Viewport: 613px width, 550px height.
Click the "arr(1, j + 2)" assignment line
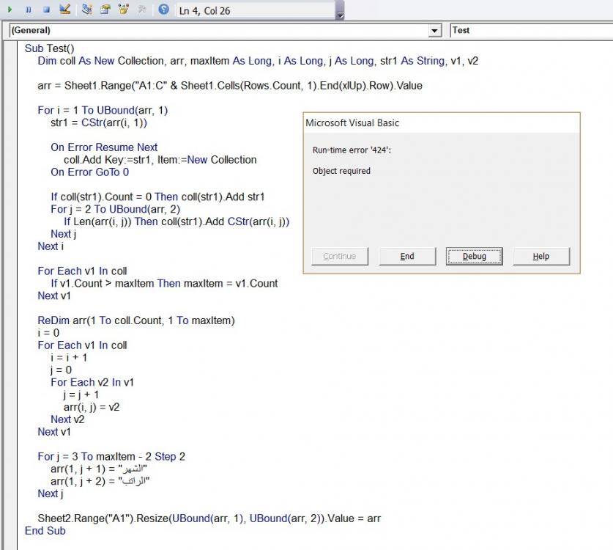coord(100,482)
